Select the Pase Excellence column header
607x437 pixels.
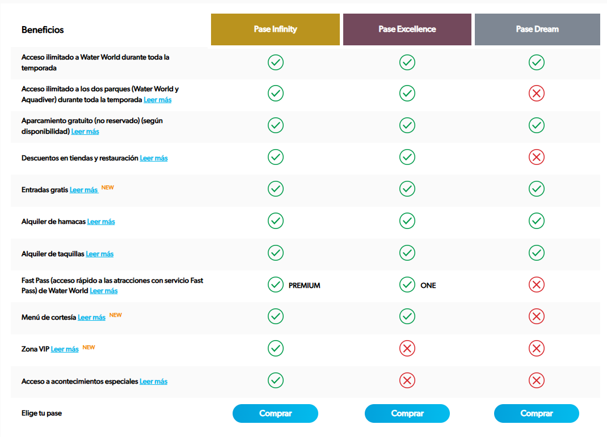[x=407, y=29]
